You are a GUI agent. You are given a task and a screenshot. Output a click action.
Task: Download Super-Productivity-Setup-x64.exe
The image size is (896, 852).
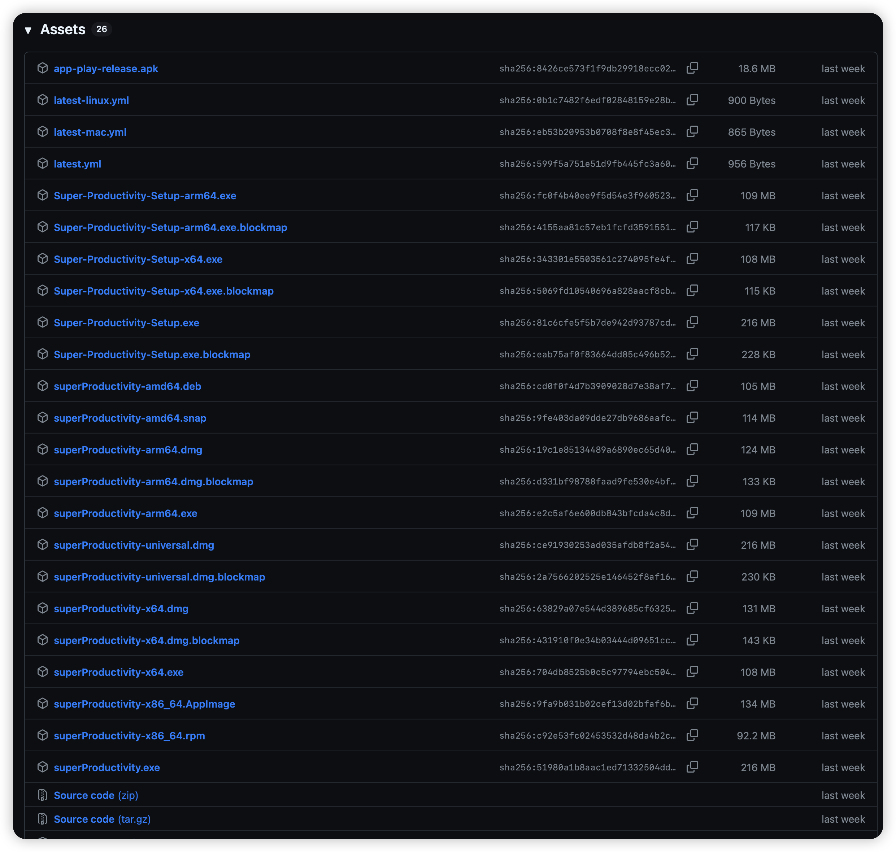tap(138, 259)
